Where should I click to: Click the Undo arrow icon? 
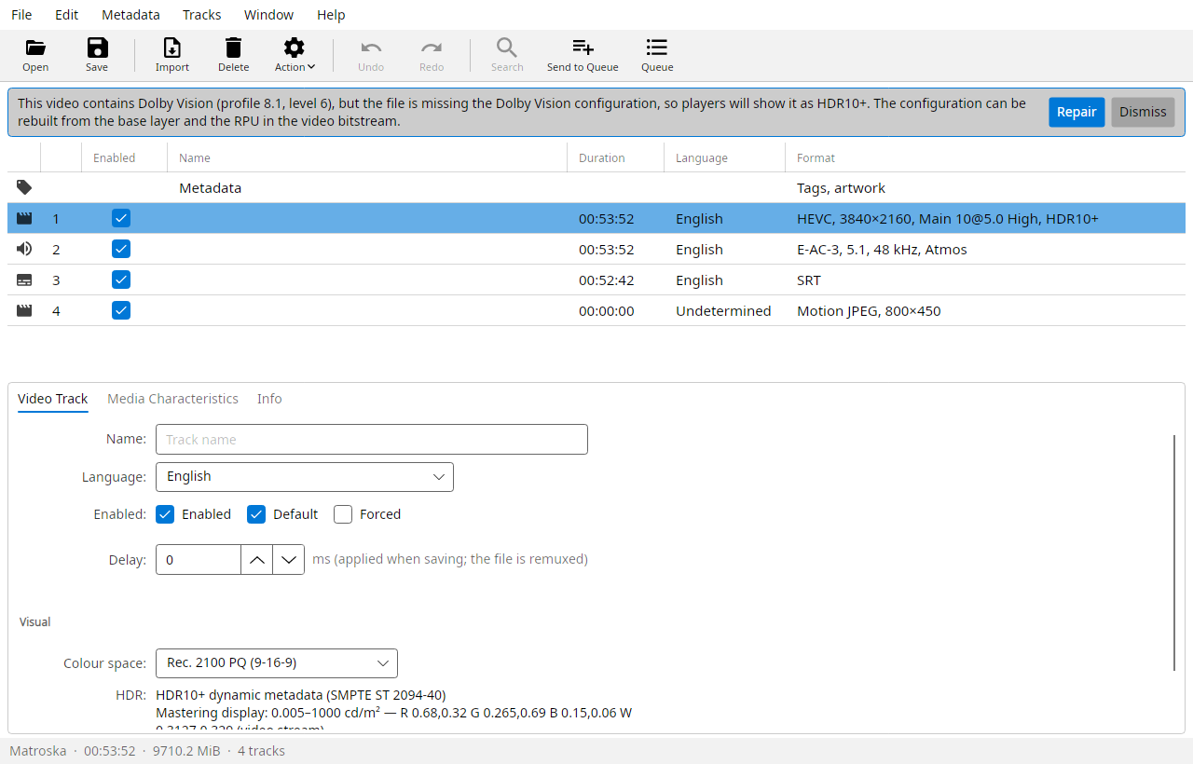[x=371, y=48]
